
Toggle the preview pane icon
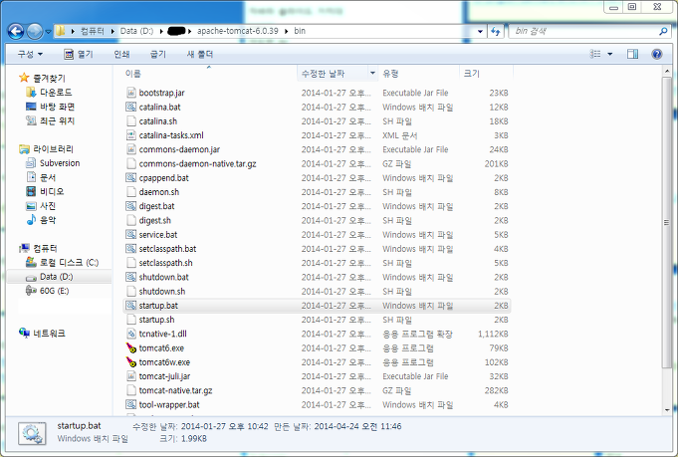pos(632,54)
